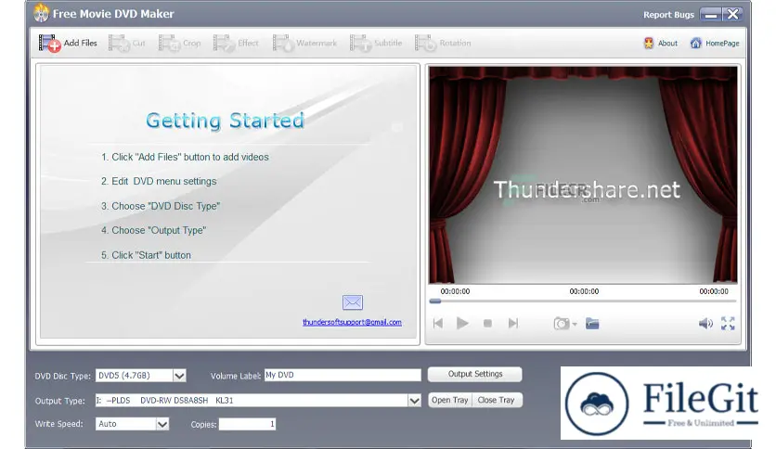
Task: Click the Copies input field
Action: 247,424
